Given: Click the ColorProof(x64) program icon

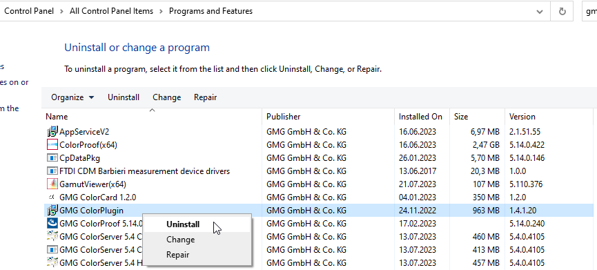Looking at the screenshot, I should click(52, 145).
